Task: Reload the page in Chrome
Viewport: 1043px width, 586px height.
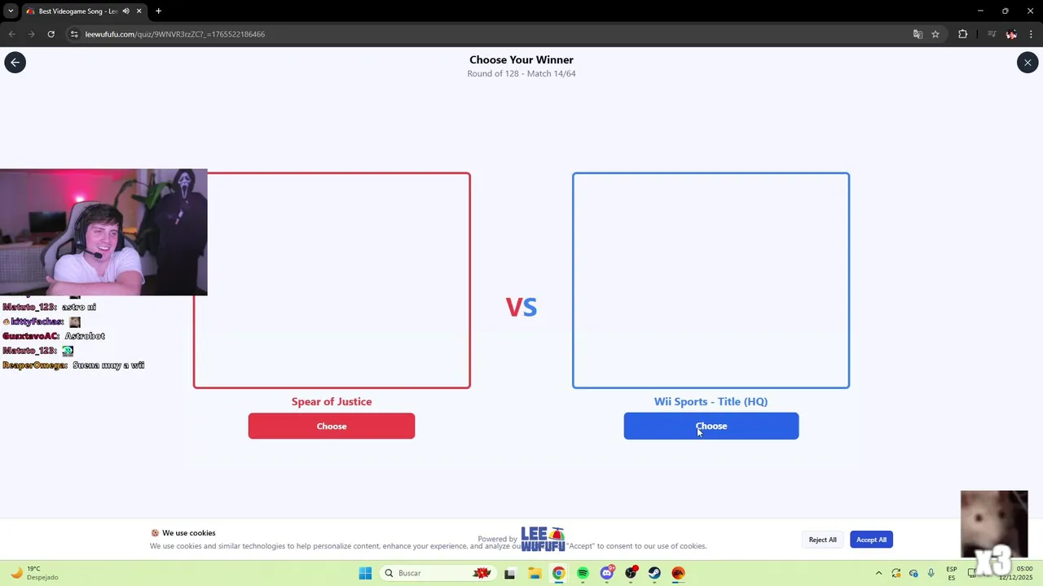Action: pyautogui.click(x=51, y=34)
